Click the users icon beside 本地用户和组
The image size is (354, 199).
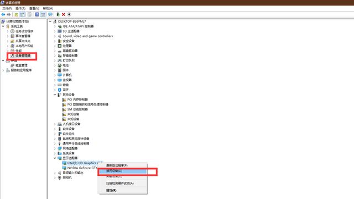coord(12,46)
